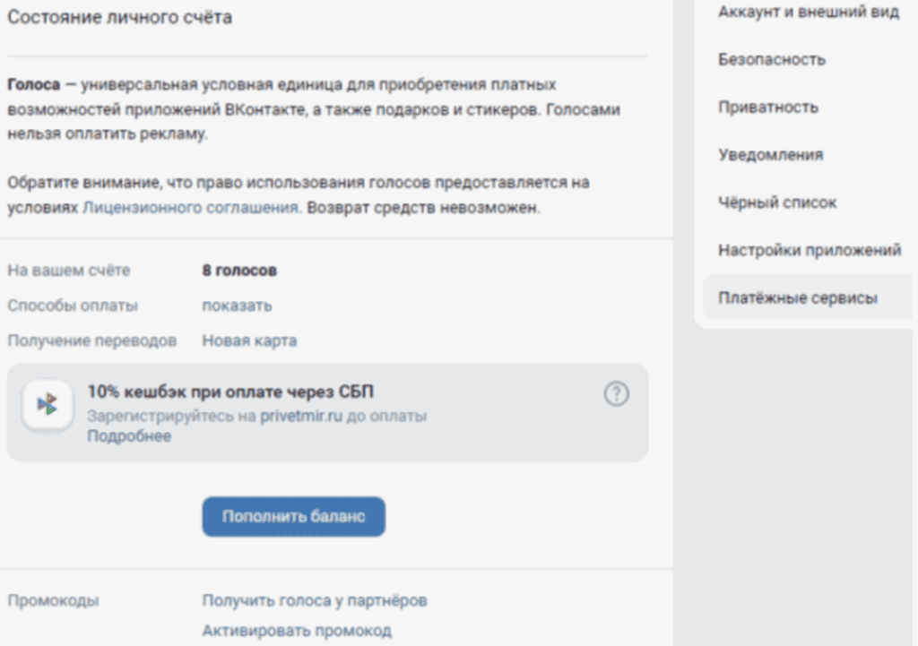Click Новая карта for receiving transfers
Screen dimensions: 918x646
pyautogui.click(x=247, y=340)
